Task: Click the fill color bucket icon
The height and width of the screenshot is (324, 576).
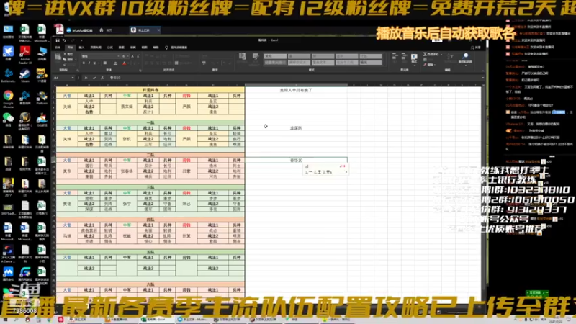Action: [115, 63]
